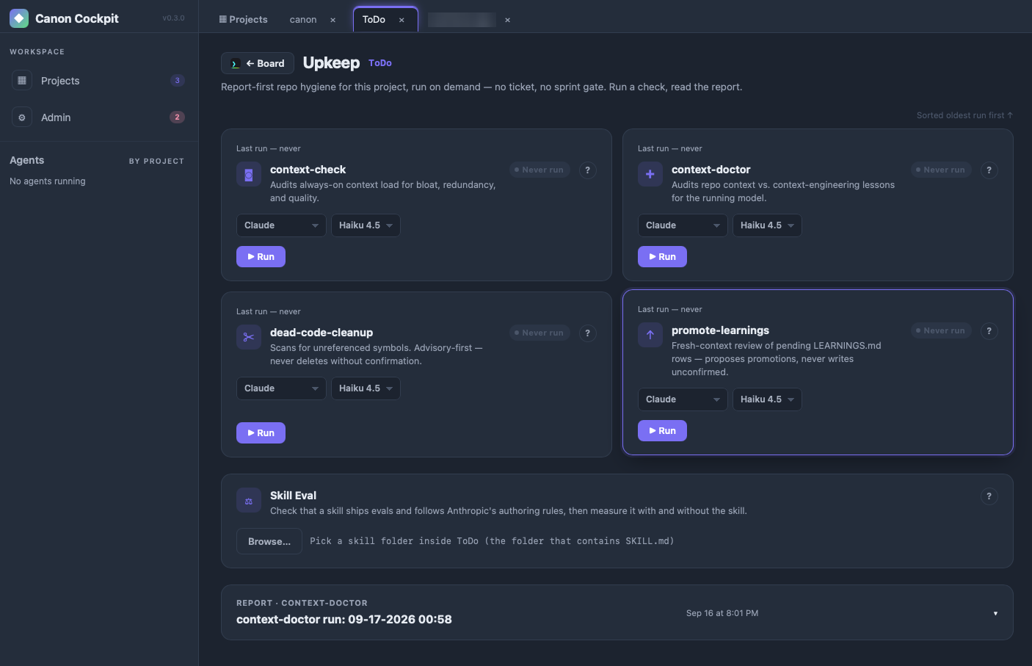
Task: Click the ToDo project link beside Upkeep
Action: [380, 63]
